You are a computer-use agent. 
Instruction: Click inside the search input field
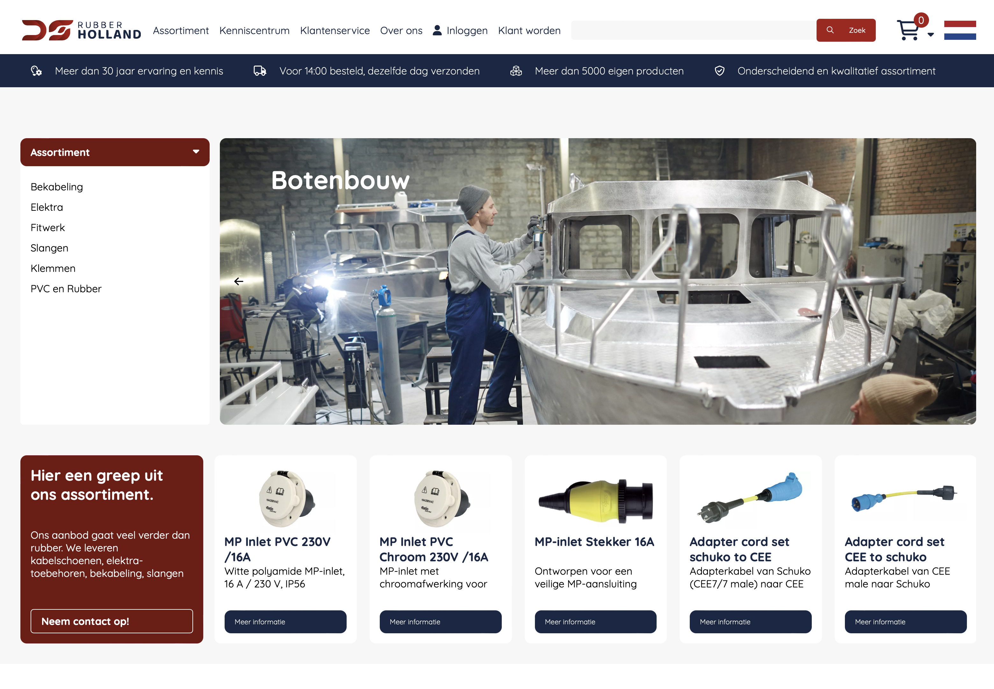(x=691, y=30)
